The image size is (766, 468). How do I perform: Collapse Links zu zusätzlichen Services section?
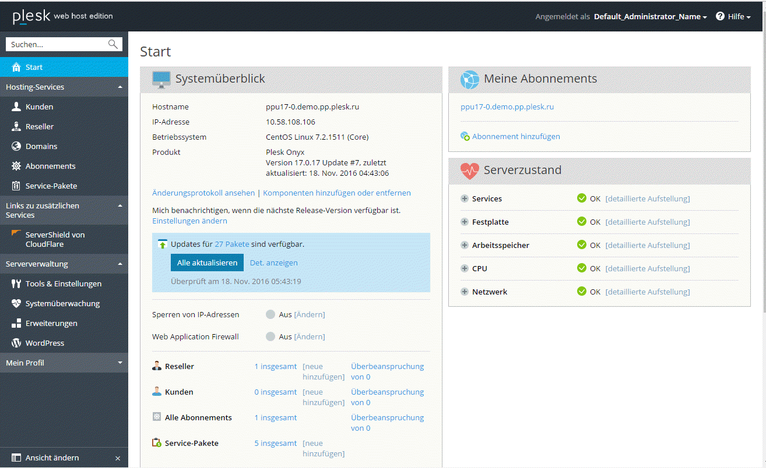click(120, 205)
